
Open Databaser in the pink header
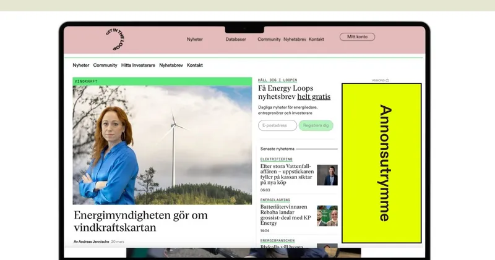pos(236,40)
